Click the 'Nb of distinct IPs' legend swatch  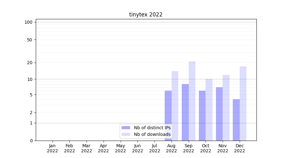point(126,128)
